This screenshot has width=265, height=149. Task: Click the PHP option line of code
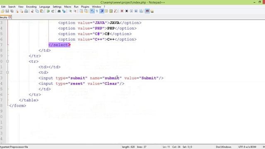tap(97, 29)
